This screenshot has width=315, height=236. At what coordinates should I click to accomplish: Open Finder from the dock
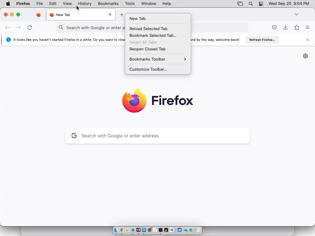coord(116,230)
